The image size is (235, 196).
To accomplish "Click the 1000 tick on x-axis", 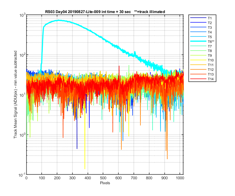I will pyautogui.click(x=180, y=178).
